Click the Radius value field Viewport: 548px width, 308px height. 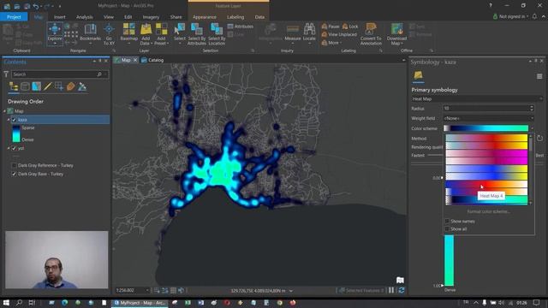[x=486, y=109]
